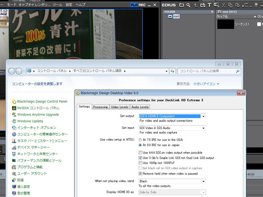Enable Use 4:4:4 SDI on video output

click(x=140, y=152)
